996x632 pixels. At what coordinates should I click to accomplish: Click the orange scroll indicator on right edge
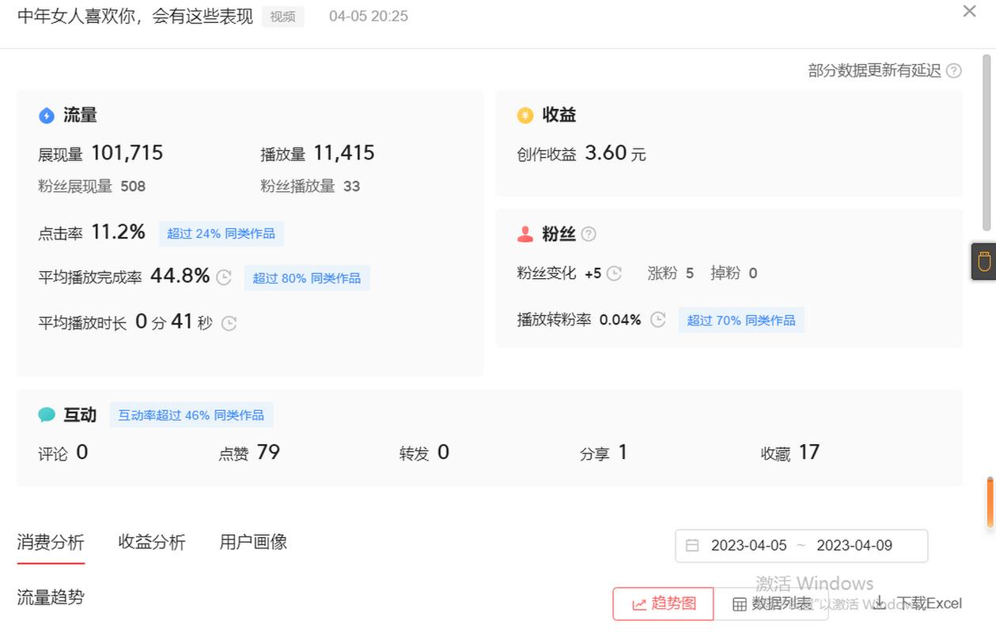pyautogui.click(x=990, y=502)
